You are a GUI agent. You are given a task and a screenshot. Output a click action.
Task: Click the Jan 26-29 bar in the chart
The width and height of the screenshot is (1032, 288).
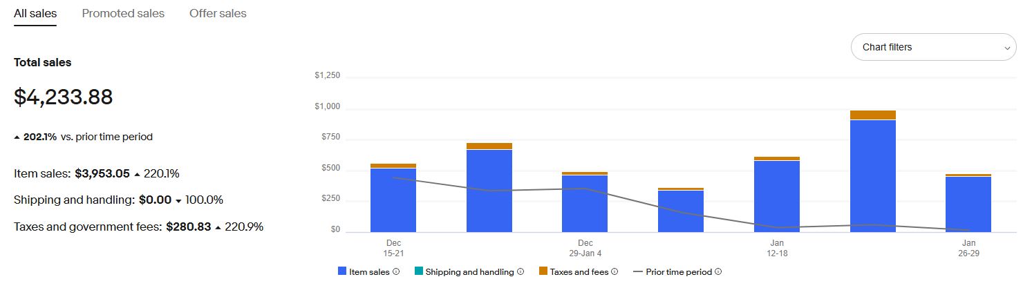pos(968,204)
